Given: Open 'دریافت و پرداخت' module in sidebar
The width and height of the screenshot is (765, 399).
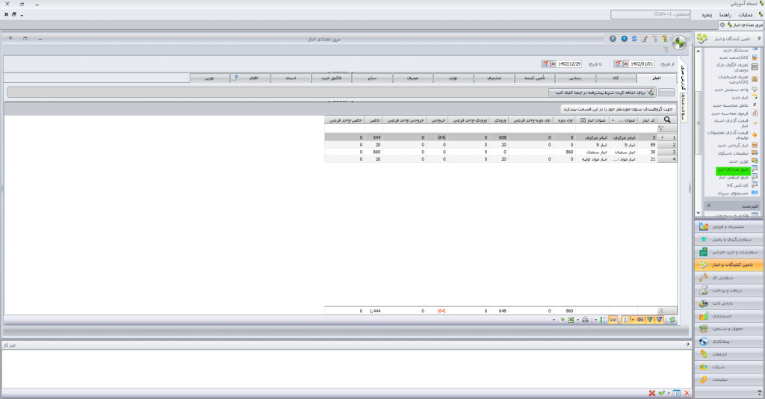Looking at the screenshot, I should [729, 290].
